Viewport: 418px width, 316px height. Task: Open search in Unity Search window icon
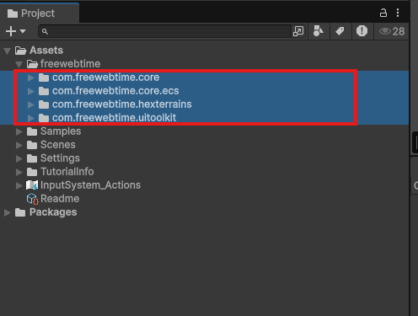pyautogui.click(x=298, y=31)
